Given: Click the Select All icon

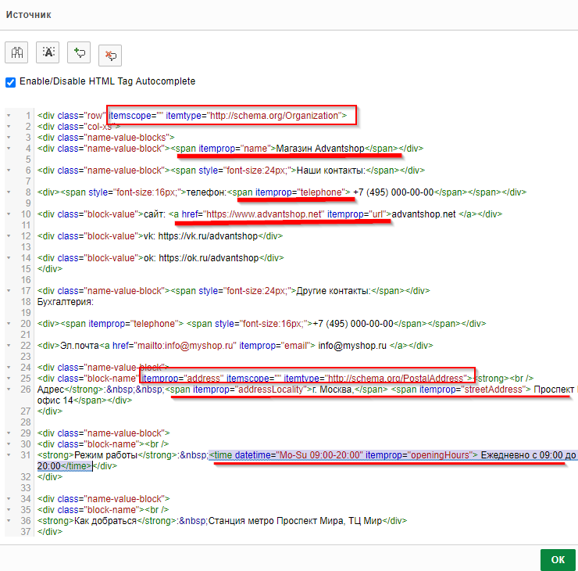Looking at the screenshot, I should (x=48, y=52).
